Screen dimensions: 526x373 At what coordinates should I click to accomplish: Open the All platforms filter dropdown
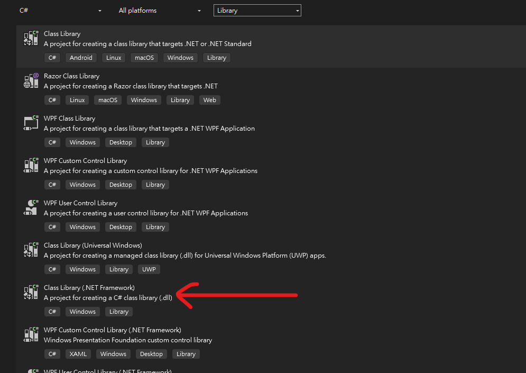(x=160, y=11)
